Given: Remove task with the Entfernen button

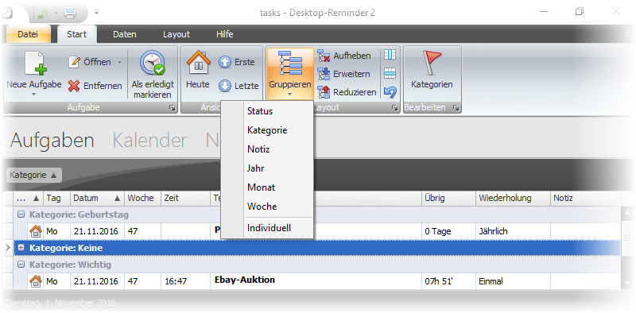Looking at the screenshot, I should pos(95,86).
